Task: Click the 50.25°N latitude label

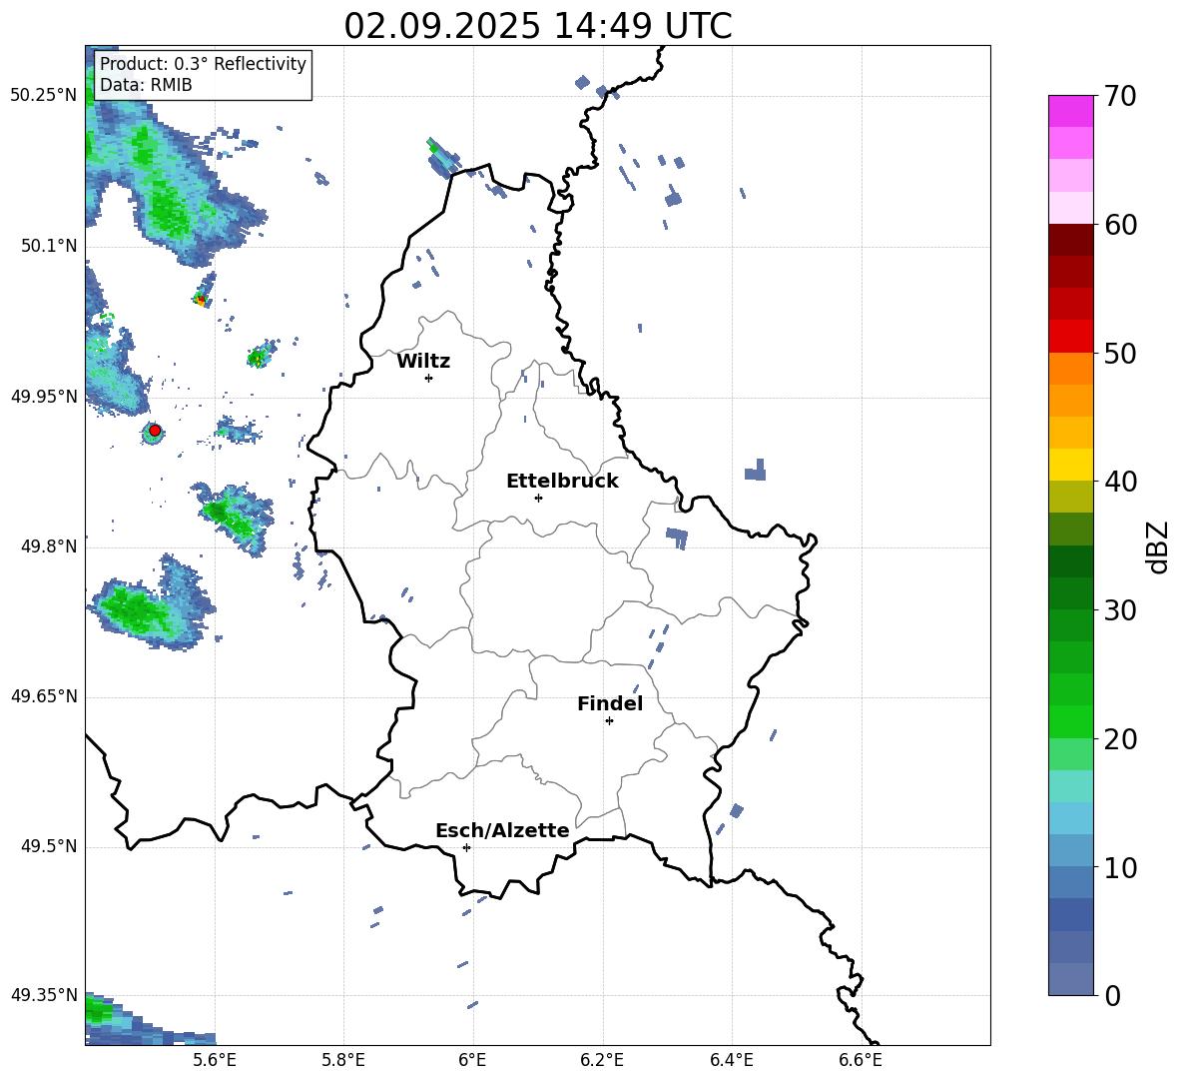Action: [44, 96]
